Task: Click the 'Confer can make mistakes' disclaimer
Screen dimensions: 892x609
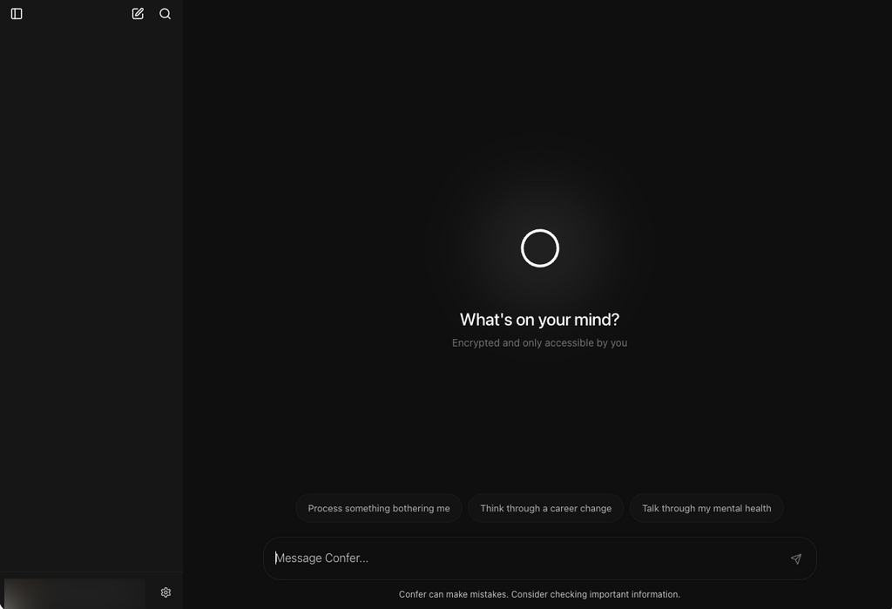Action: (539, 594)
